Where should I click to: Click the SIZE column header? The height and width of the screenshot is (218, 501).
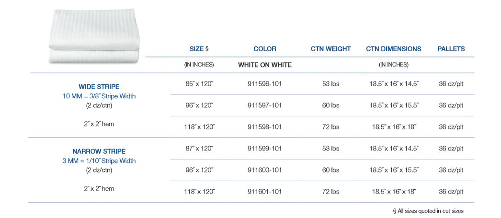click(x=199, y=49)
